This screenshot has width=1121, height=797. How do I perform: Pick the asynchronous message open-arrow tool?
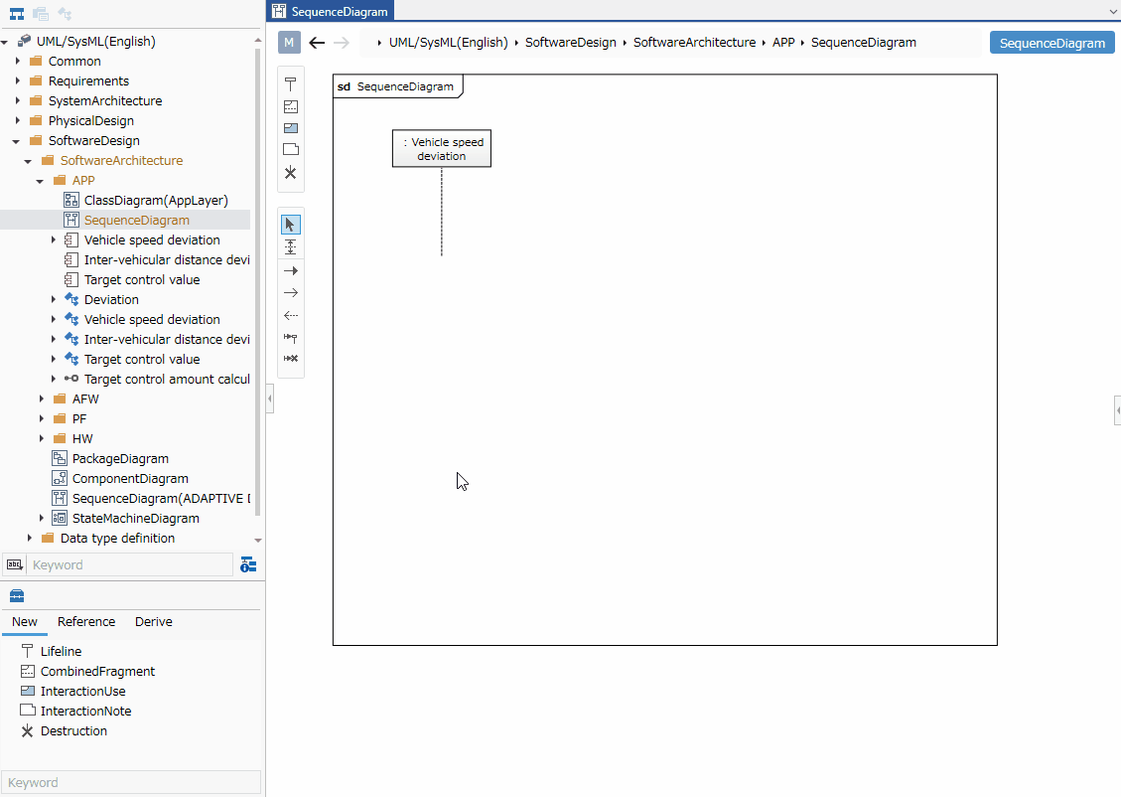[290, 292]
